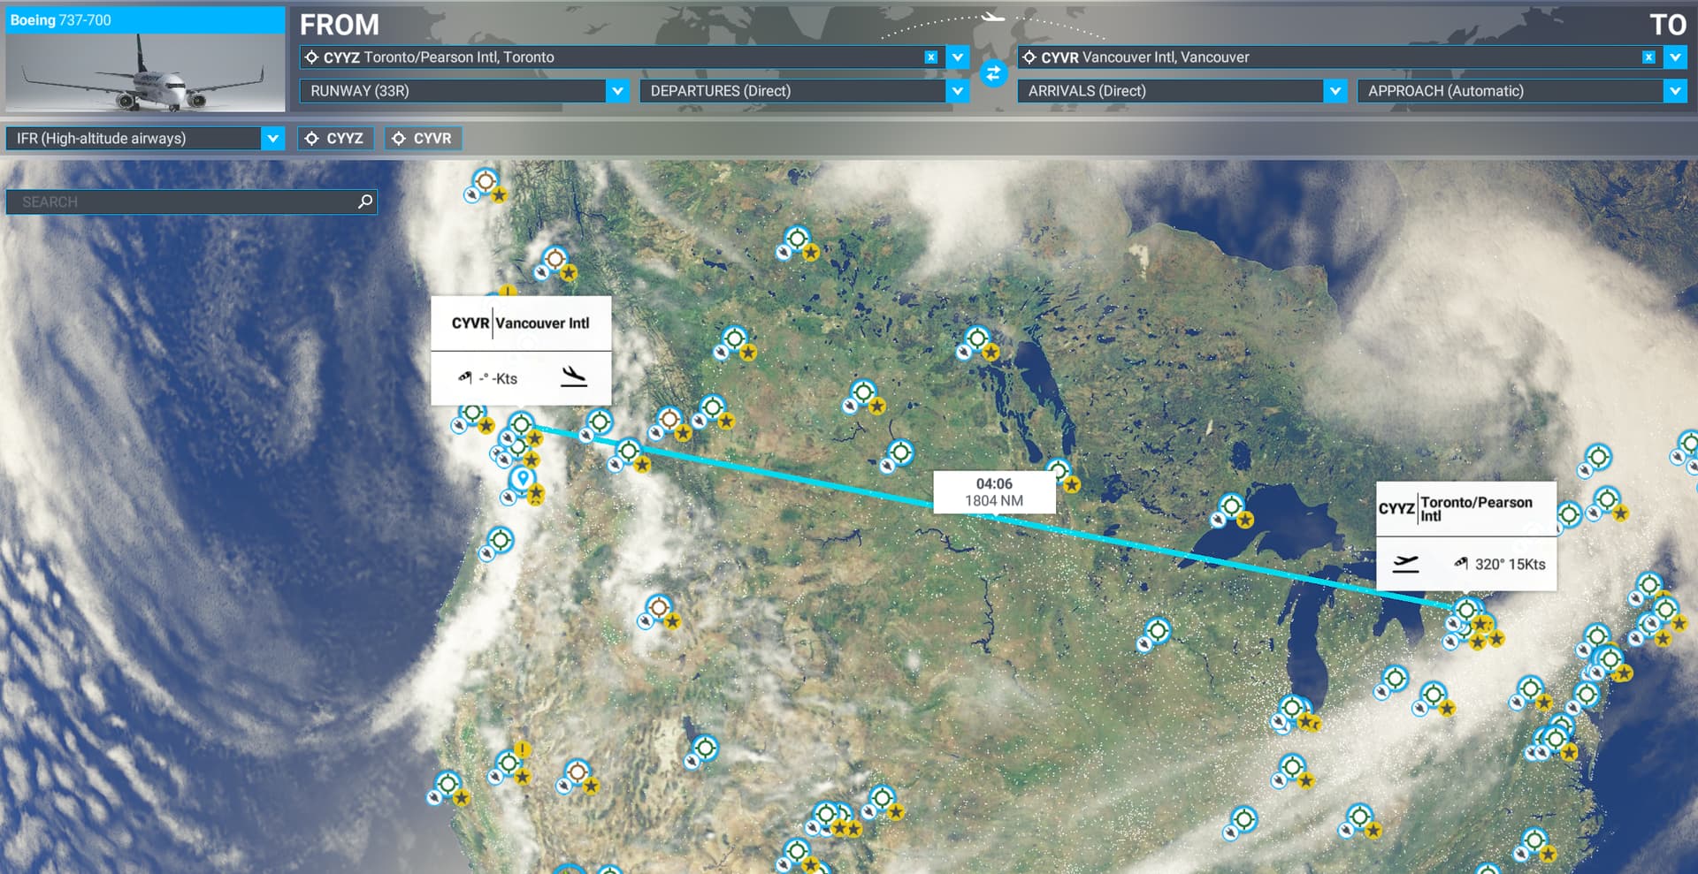This screenshot has height=874, width=1698.
Task: Click the windsock icon in Vancouver popup
Action: click(x=465, y=378)
